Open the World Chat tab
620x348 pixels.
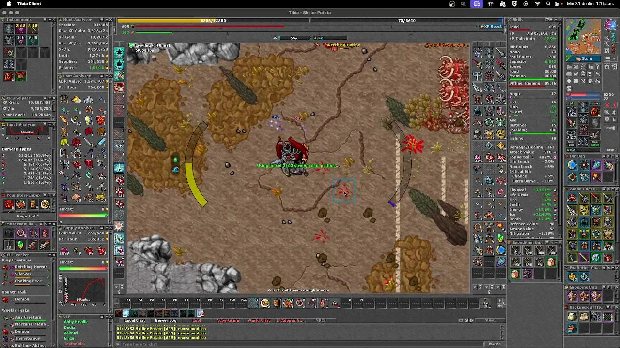tap(259, 320)
